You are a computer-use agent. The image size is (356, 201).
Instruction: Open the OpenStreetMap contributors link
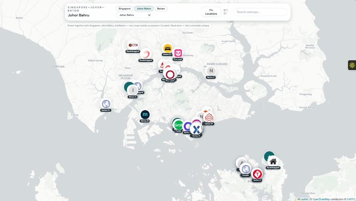(321, 199)
